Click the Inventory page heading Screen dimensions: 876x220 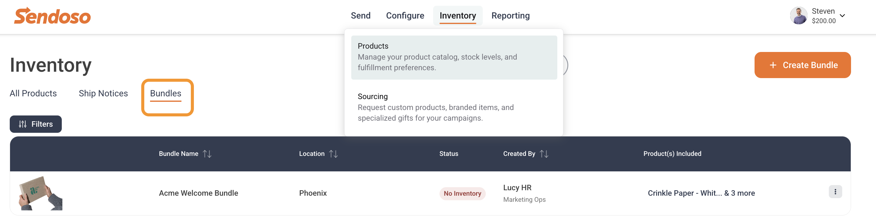(x=51, y=65)
